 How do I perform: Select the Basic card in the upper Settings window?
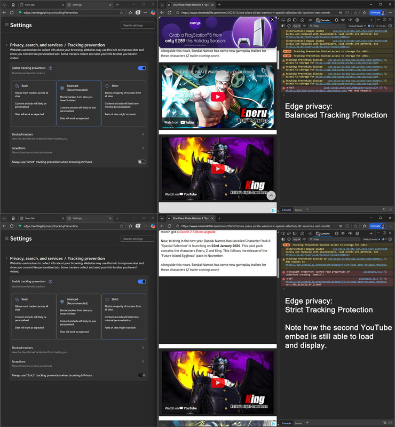point(34,103)
